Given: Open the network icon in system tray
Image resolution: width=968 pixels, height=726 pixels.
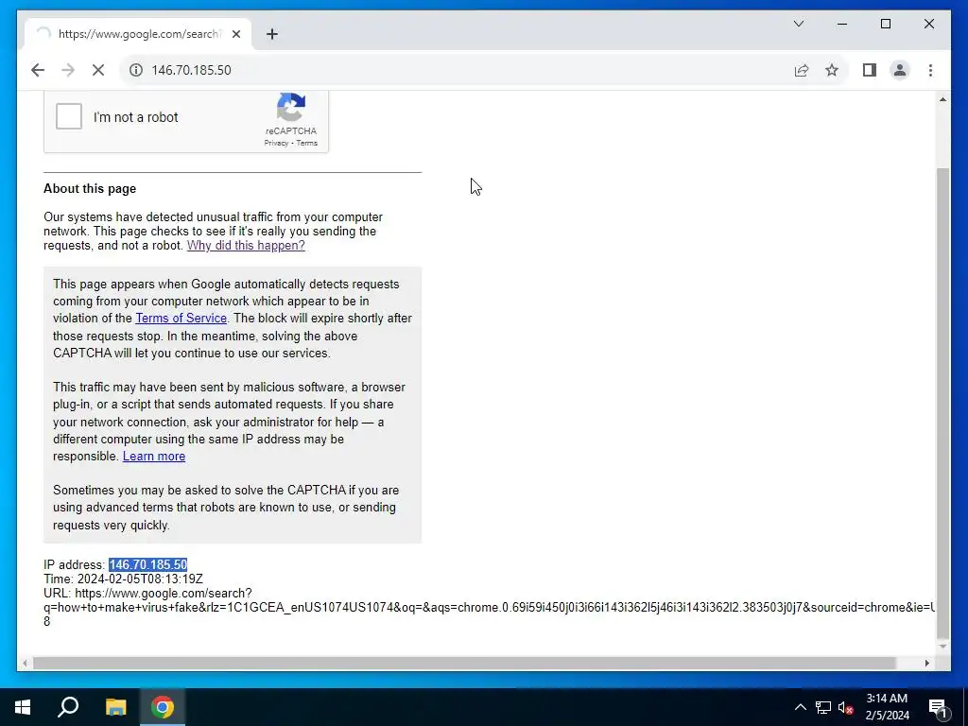Looking at the screenshot, I should click(x=823, y=707).
